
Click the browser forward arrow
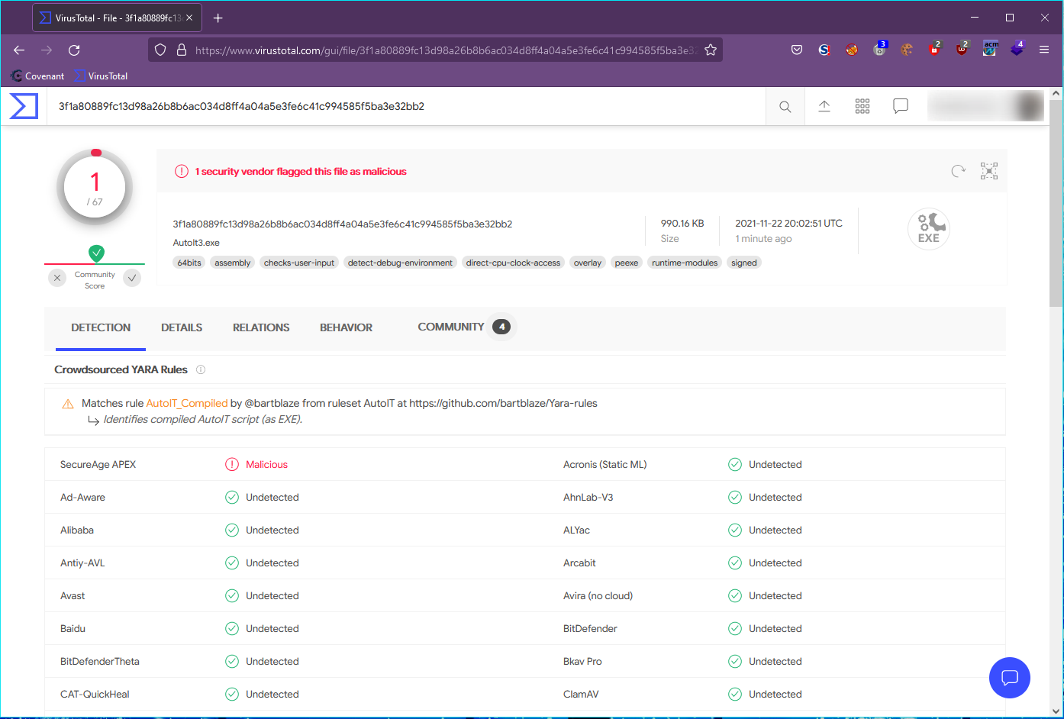[x=47, y=50]
